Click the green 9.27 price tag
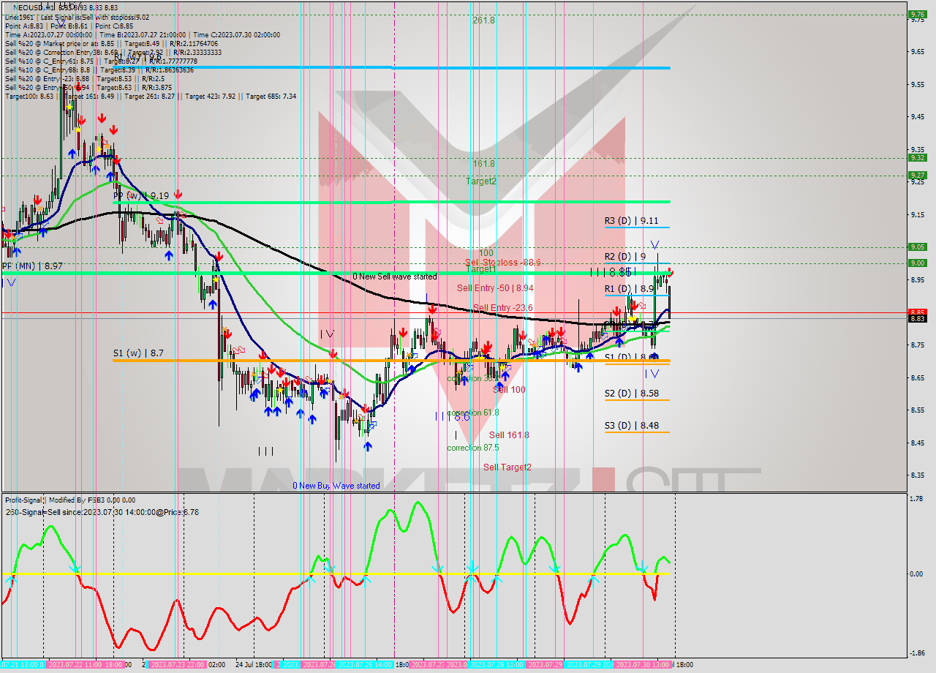This screenshot has width=936, height=673. (916, 175)
